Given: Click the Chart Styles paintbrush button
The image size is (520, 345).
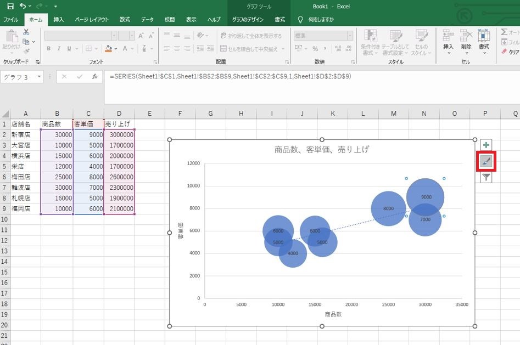Looking at the screenshot, I should pyautogui.click(x=486, y=161).
